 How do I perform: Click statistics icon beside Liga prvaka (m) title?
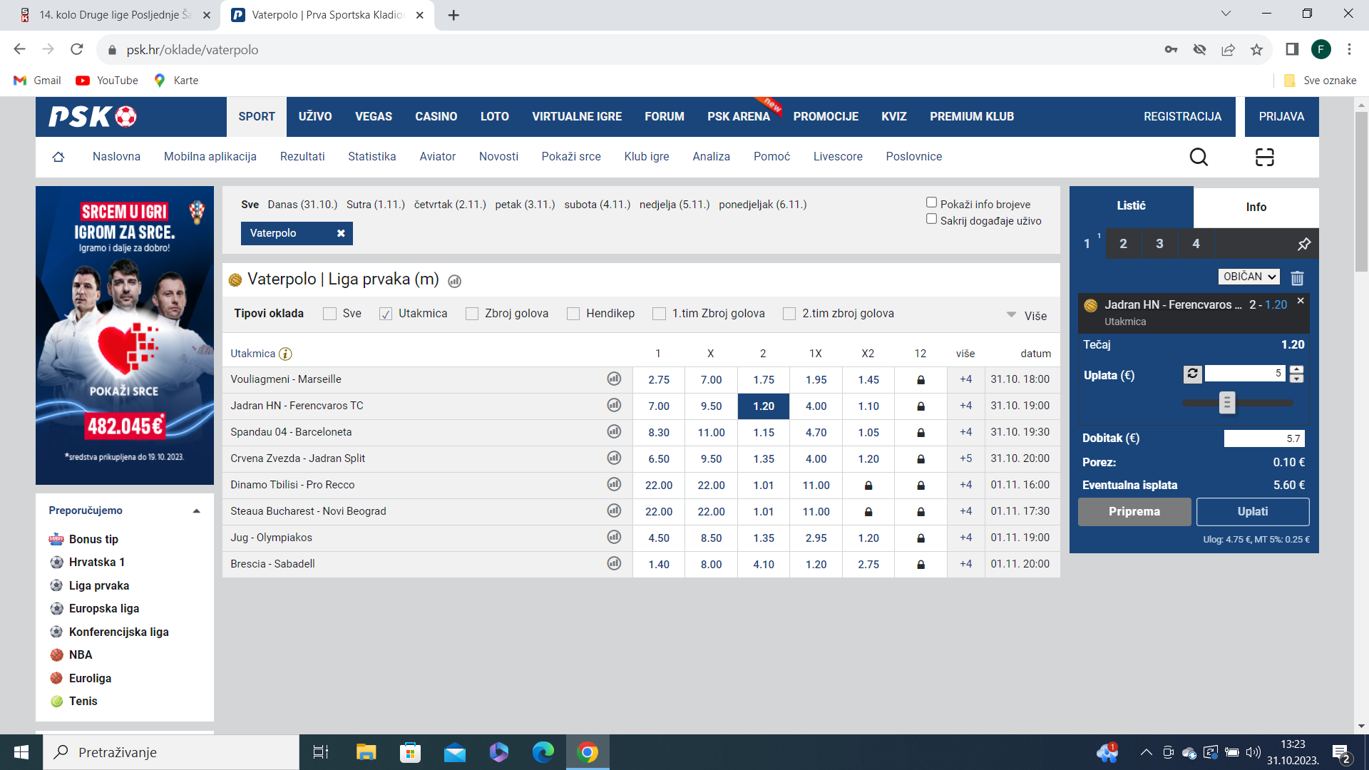pyautogui.click(x=454, y=281)
